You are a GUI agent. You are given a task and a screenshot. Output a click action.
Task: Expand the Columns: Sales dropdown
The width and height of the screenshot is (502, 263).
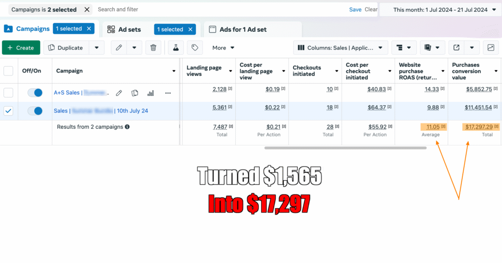coord(341,48)
